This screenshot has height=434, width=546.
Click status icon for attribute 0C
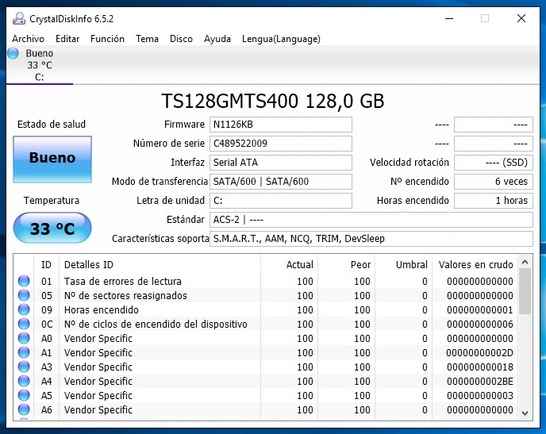point(24,324)
